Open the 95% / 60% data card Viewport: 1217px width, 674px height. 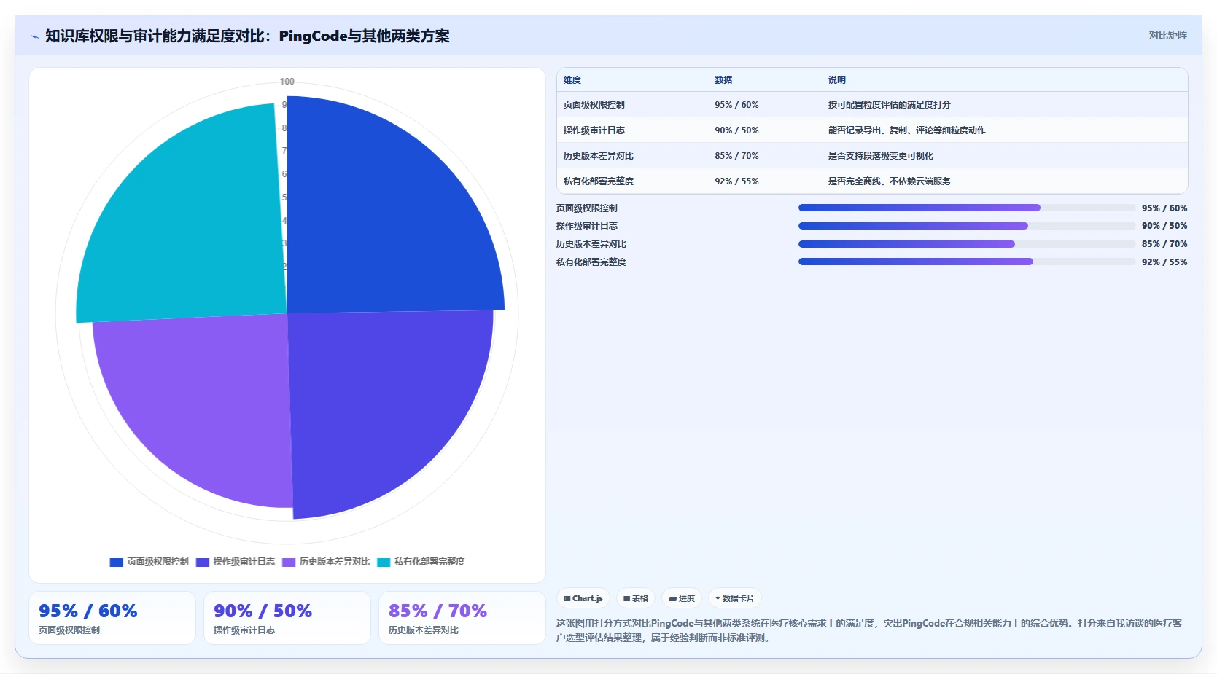[x=112, y=618]
